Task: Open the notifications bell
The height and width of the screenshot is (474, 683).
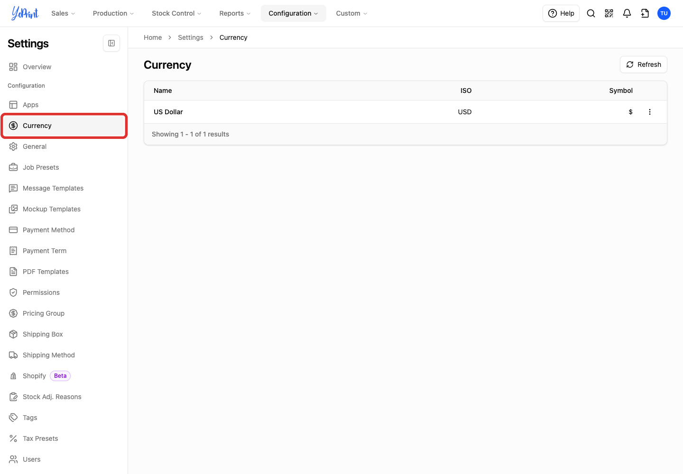Action: tap(627, 13)
